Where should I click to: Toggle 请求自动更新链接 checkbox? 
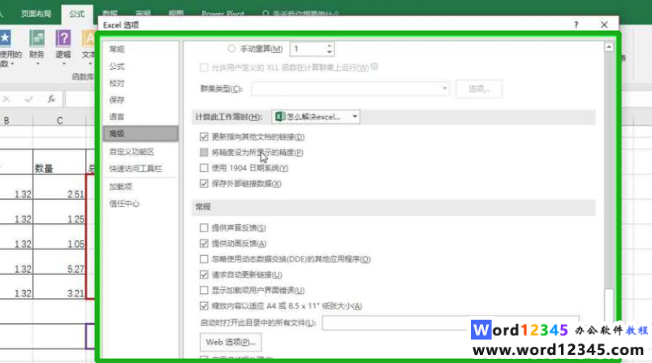(x=204, y=274)
